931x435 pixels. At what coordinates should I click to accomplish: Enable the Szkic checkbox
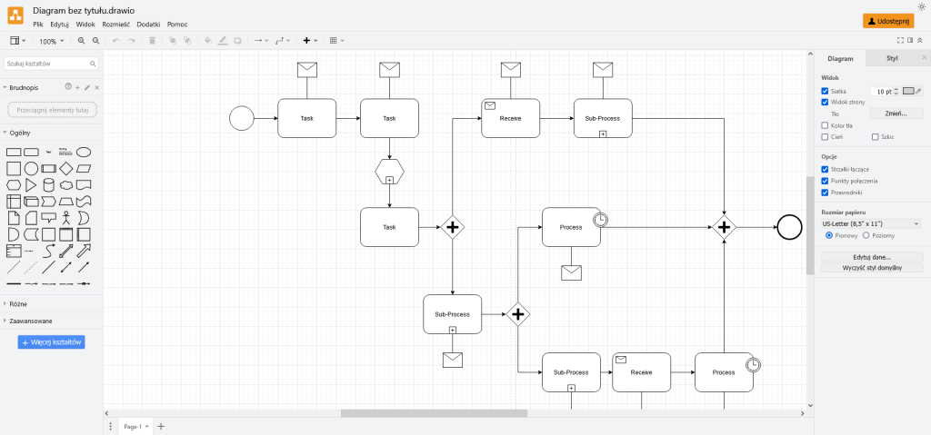click(x=876, y=137)
